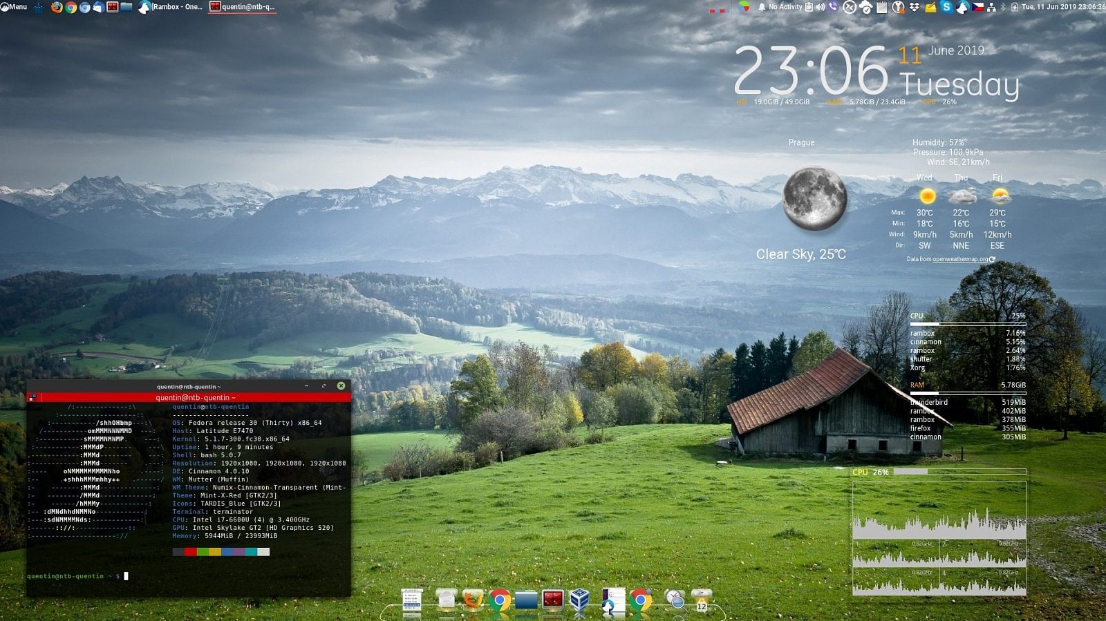Click the 23:06 desktop clock
Screen dimensions: 1106x621
coord(811,70)
